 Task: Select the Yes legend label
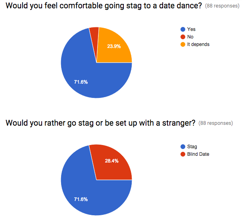coord(191,29)
